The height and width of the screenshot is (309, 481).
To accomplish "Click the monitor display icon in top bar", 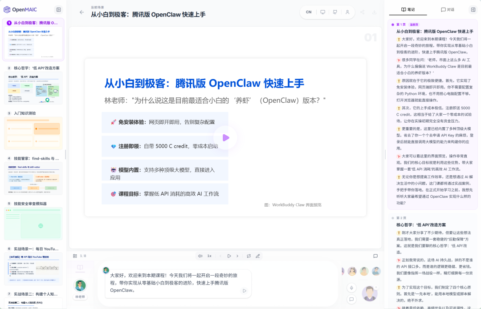I will pyautogui.click(x=323, y=12).
